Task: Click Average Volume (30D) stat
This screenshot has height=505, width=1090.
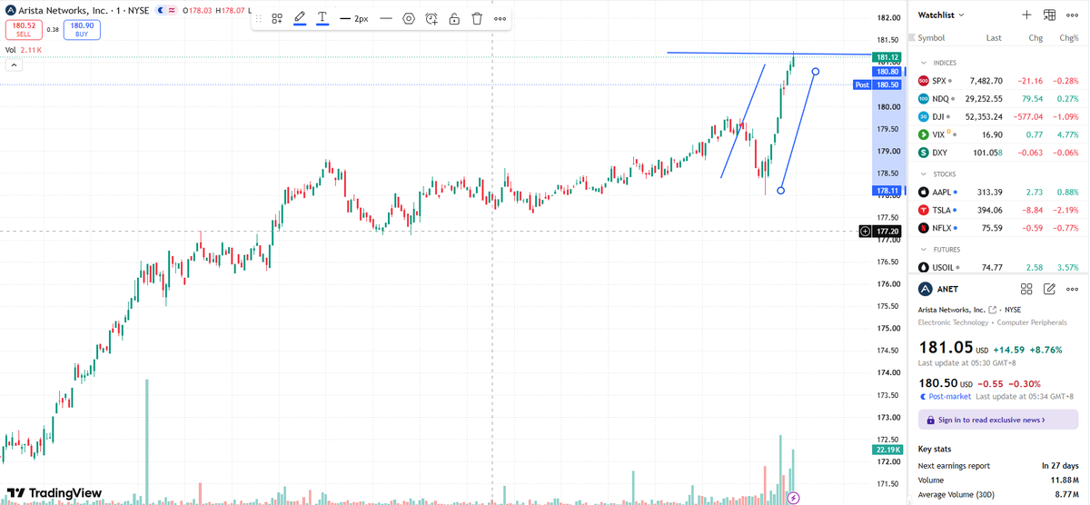Action: (x=998, y=493)
